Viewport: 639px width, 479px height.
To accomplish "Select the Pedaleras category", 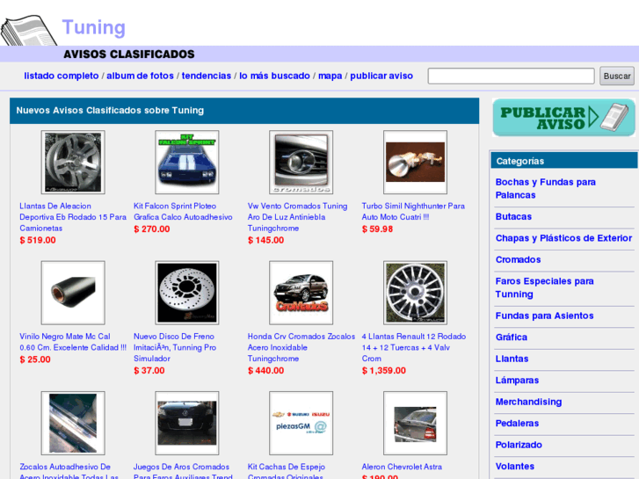I will click(x=517, y=424).
